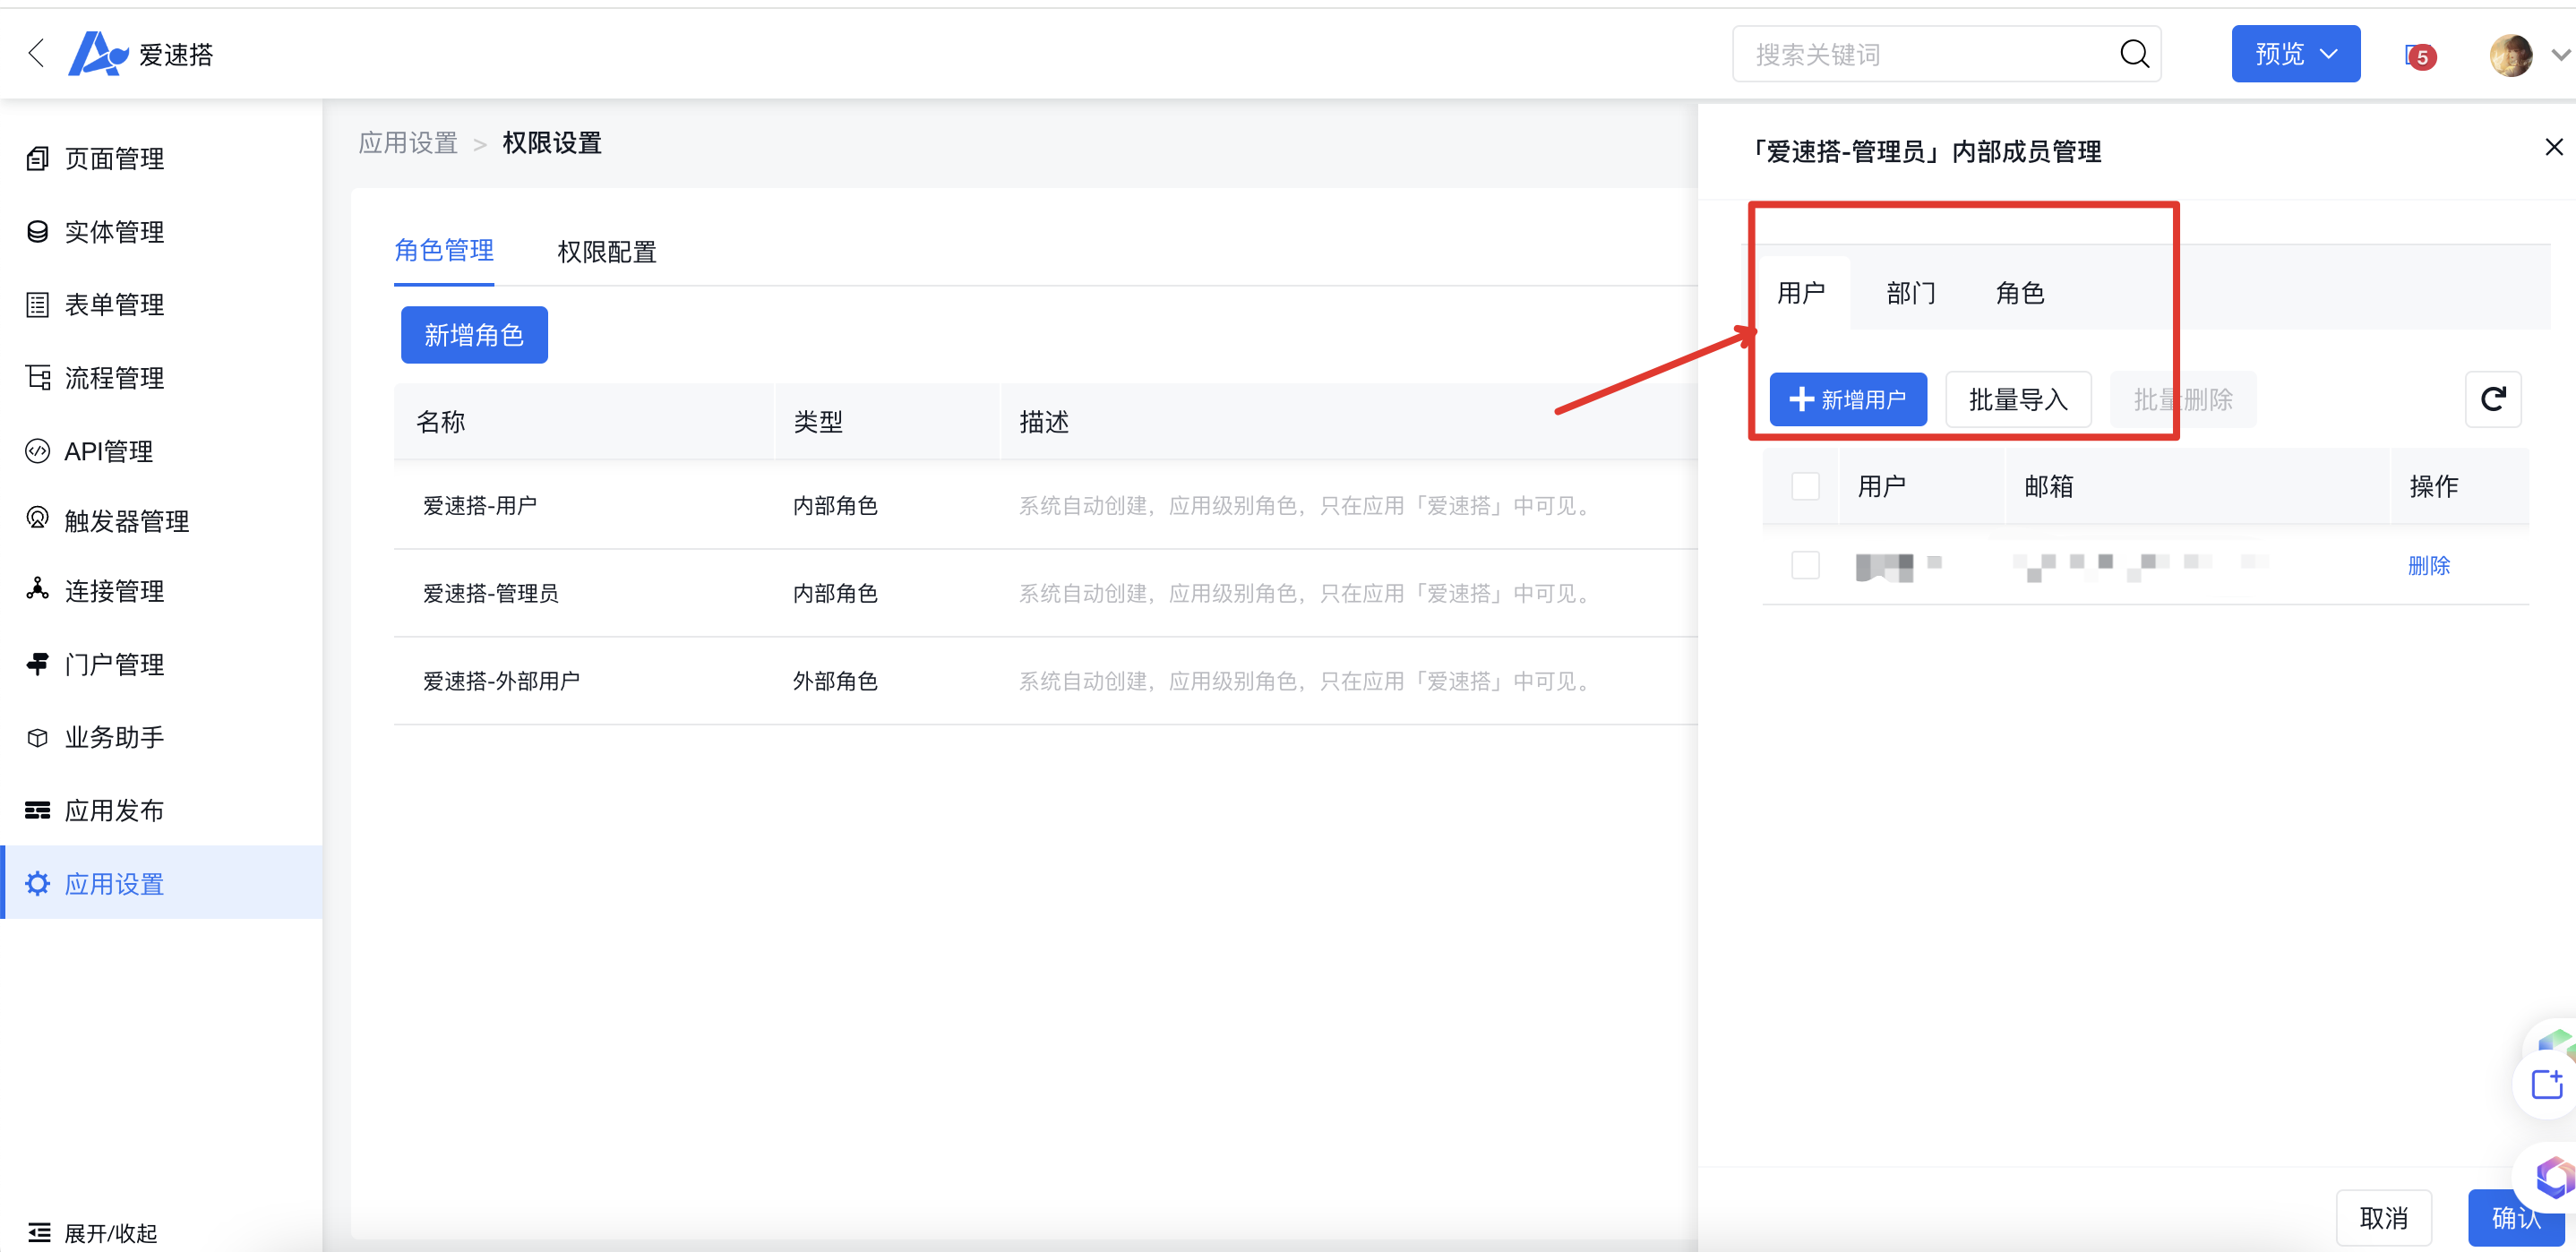Screen dimensions: 2576x1252
Task: Click the 流程管理 flow icon
Action: pos(37,378)
